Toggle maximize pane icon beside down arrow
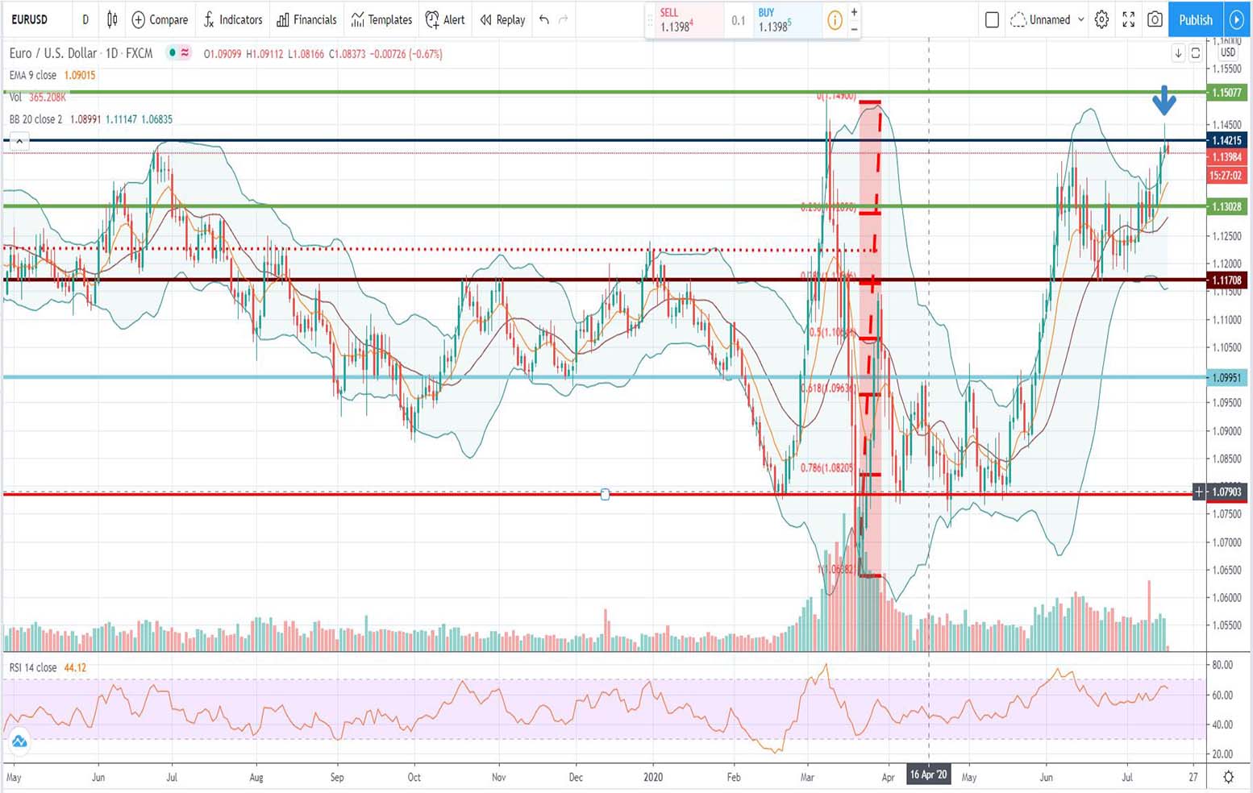This screenshot has width=1253, height=793. (1196, 53)
